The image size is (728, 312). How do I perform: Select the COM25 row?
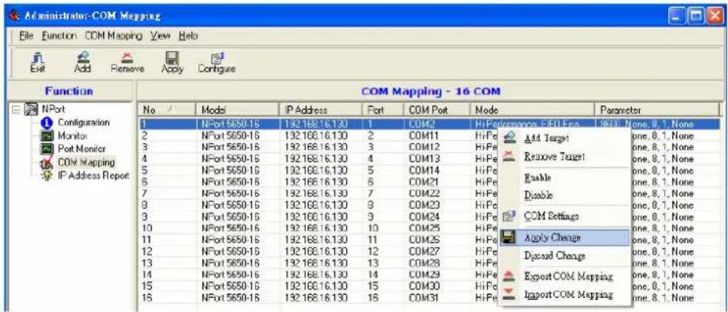point(430,229)
